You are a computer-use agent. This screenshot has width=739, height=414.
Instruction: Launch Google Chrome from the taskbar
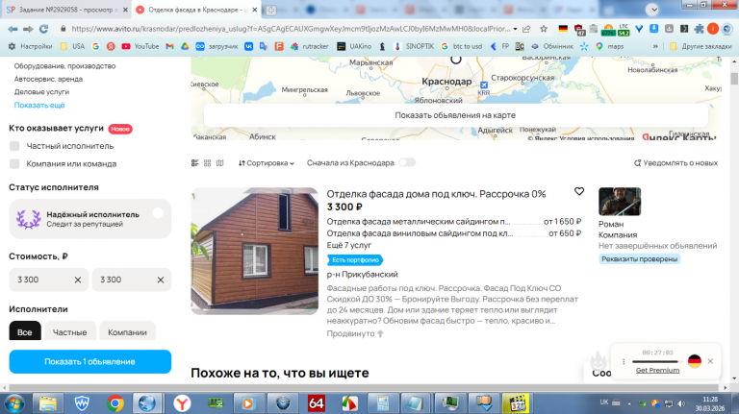pyautogui.click(x=115, y=403)
